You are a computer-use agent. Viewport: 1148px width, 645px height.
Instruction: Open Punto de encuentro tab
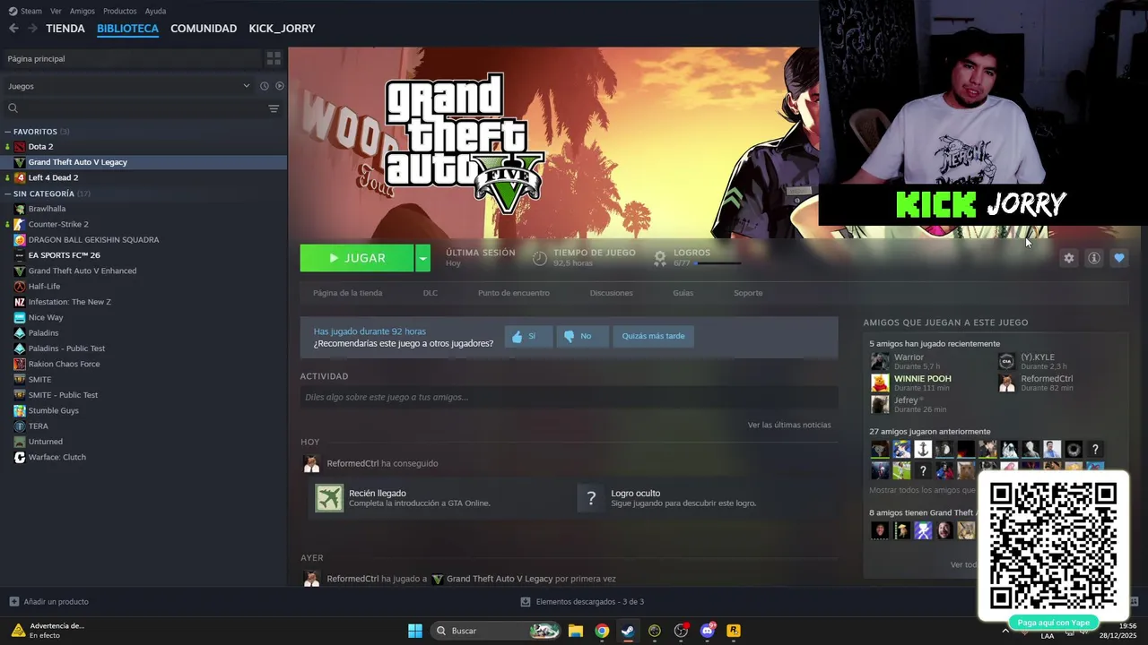(x=514, y=293)
